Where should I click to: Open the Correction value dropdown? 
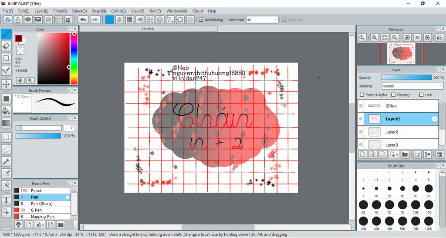tap(275, 20)
